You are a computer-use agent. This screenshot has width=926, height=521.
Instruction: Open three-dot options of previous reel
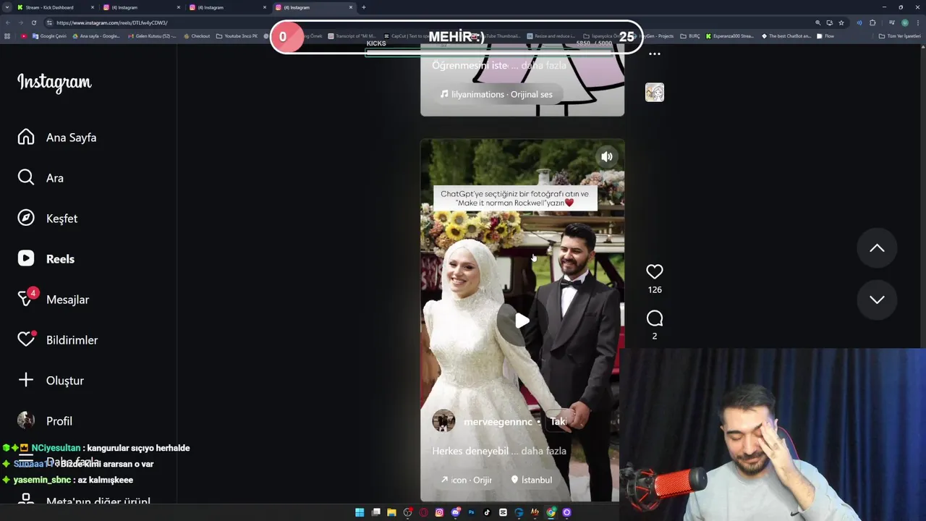[655, 54]
